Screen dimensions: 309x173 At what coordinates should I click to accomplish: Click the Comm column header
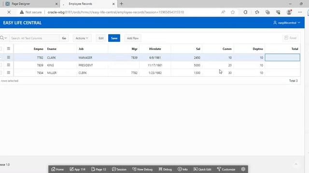point(218,49)
